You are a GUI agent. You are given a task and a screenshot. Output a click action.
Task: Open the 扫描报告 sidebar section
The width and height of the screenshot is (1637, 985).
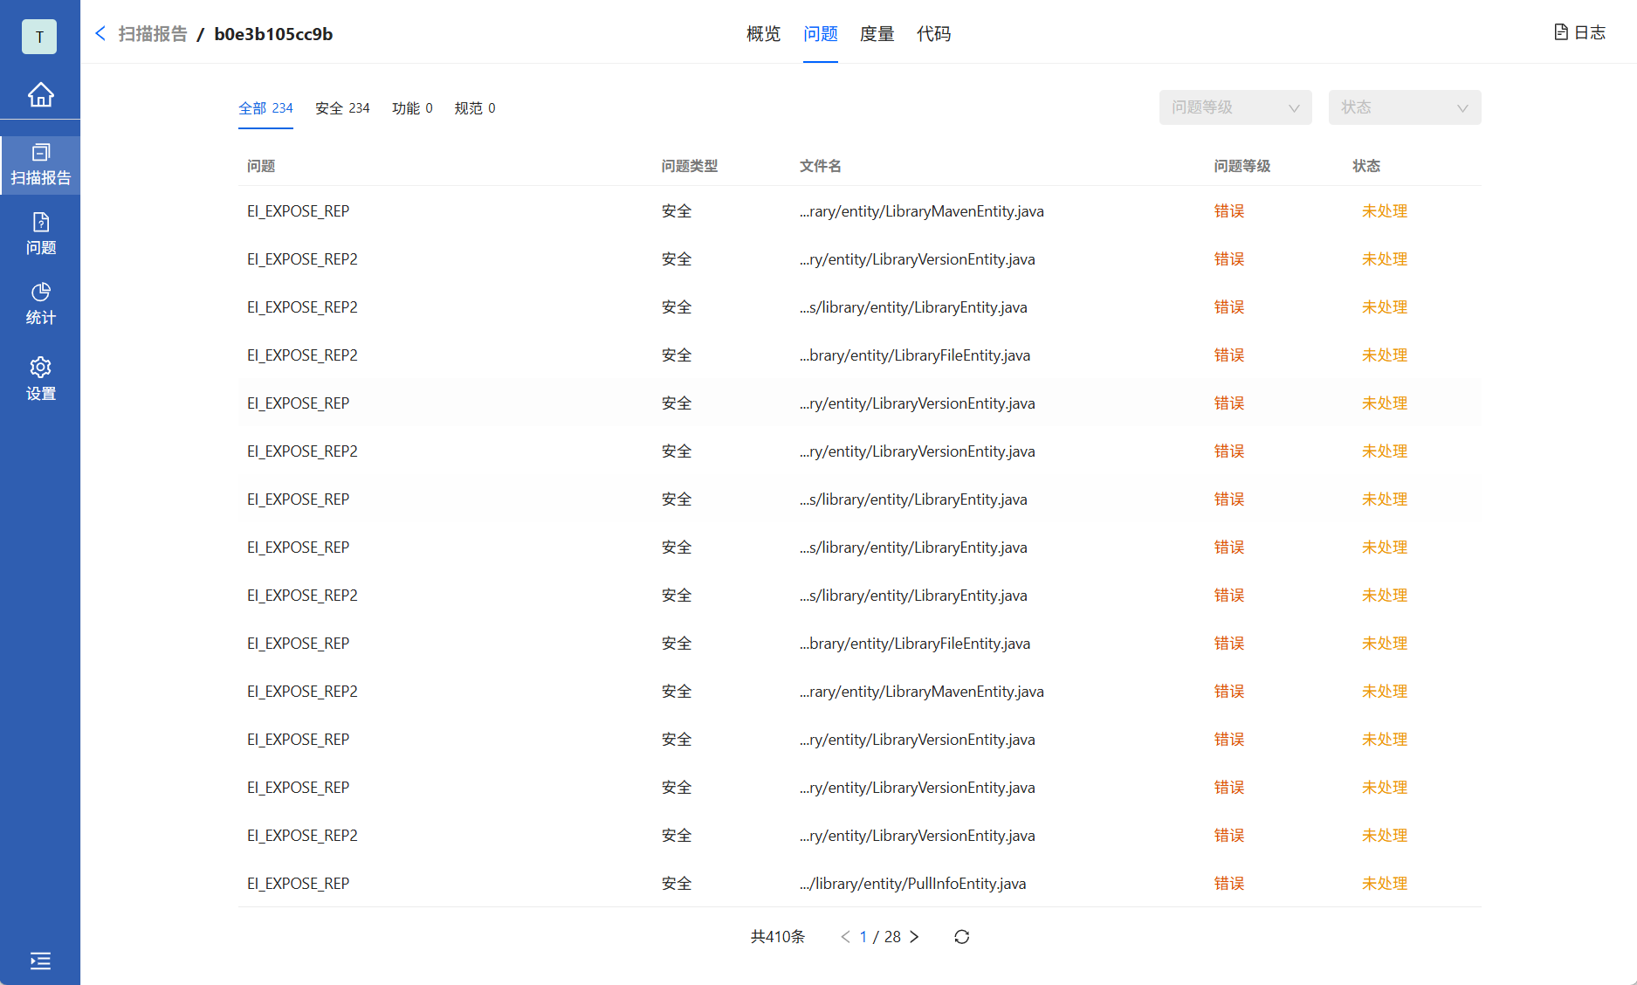point(40,165)
